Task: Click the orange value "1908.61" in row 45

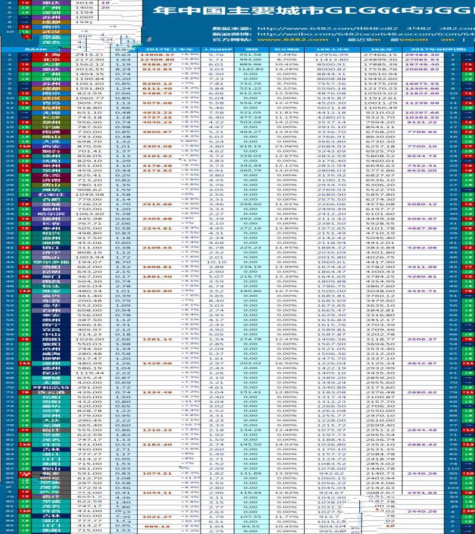Action: tap(157, 267)
